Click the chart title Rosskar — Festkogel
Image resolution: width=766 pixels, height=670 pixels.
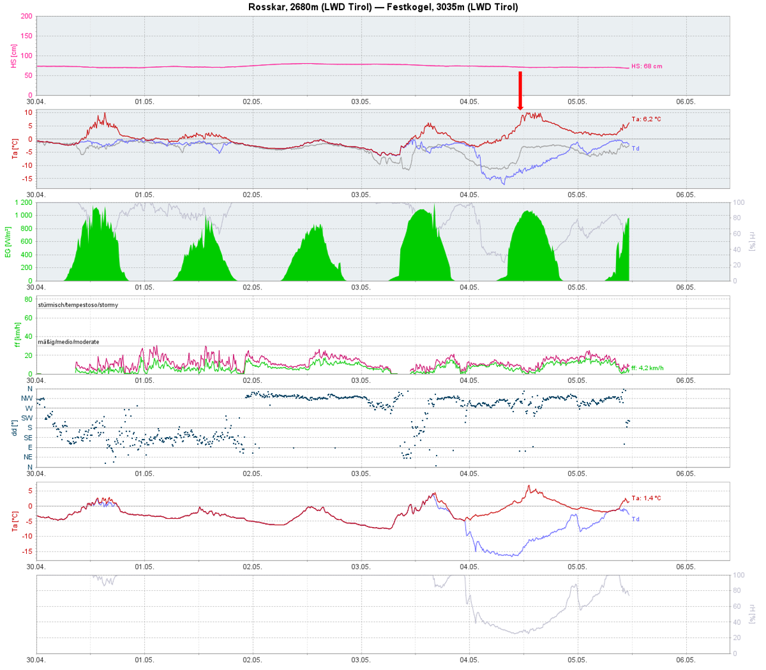point(383,7)
